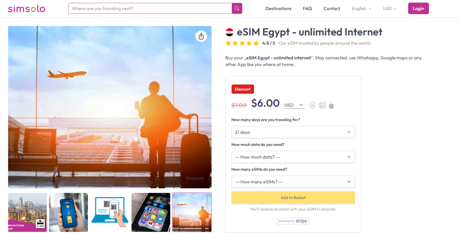The image size is (459, 233).
Task: Expand the '21 days' travel duration dropdown
Action: coord(293,132)
